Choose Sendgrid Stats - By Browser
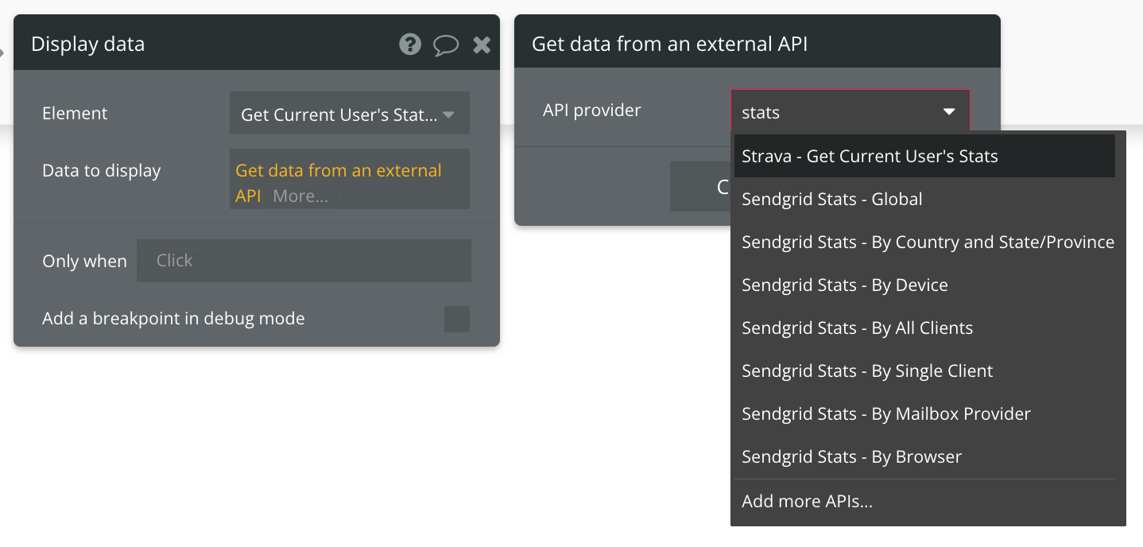 (x=851, y=457)
